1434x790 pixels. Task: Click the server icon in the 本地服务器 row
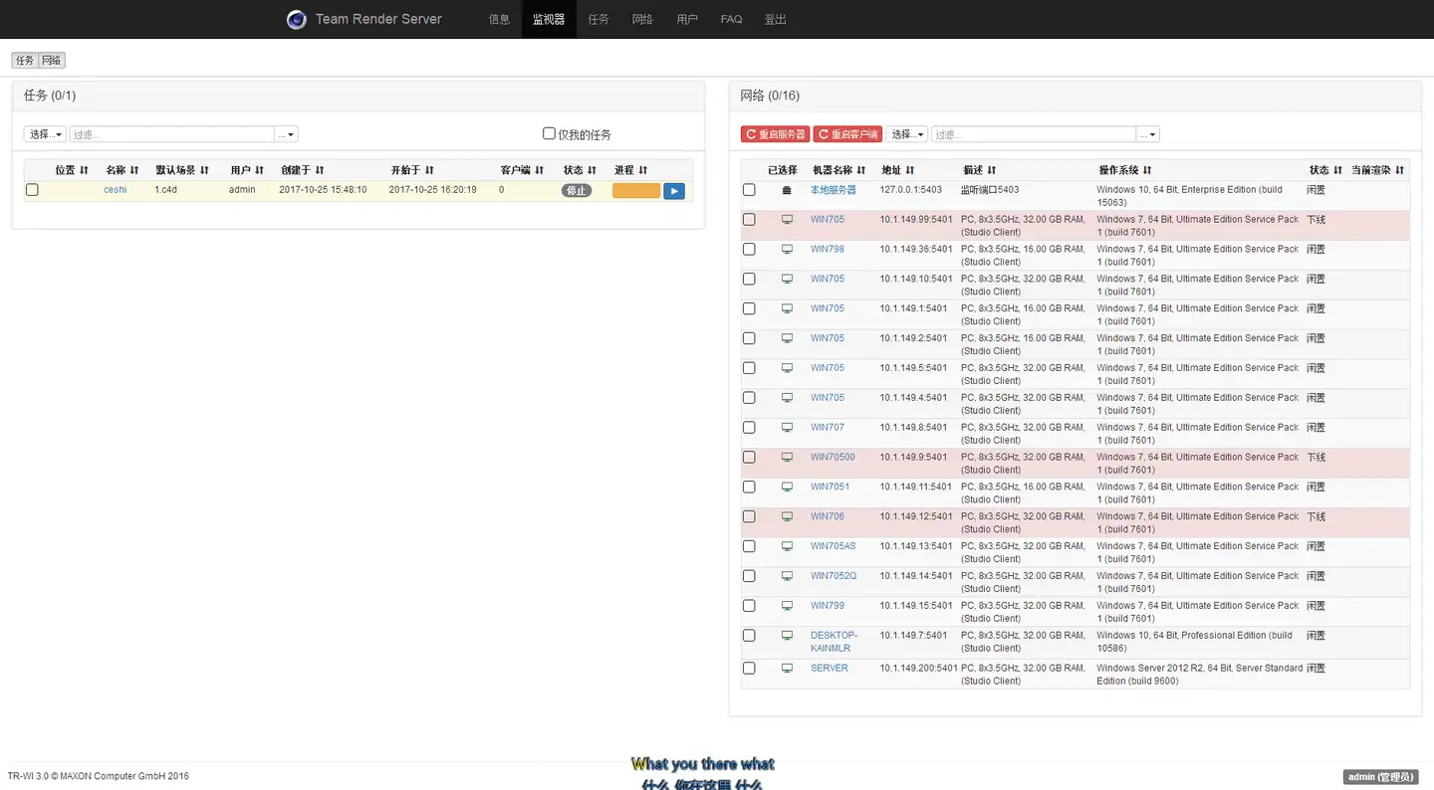click(x=787, y=190)
